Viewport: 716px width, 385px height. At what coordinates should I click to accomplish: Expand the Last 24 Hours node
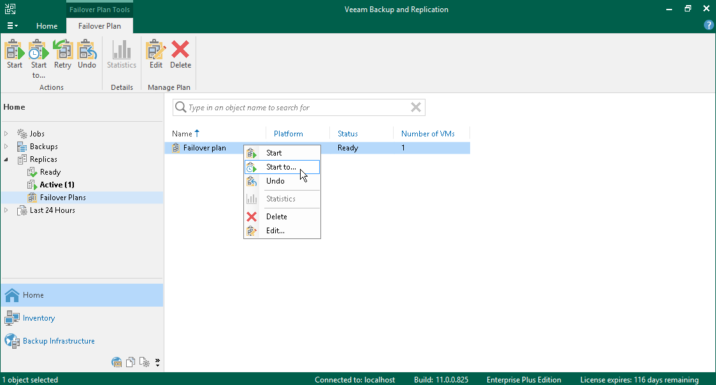click(6, 210)
